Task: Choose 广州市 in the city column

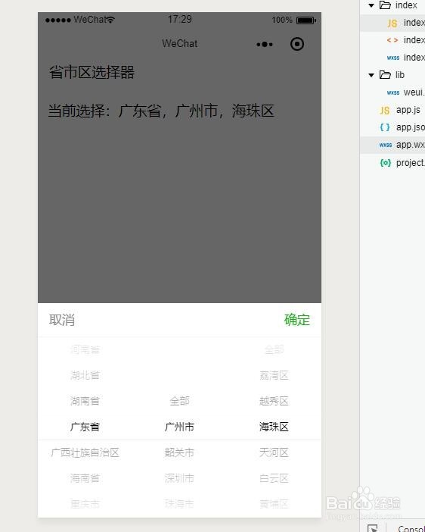Action: [x=179, y=427]
